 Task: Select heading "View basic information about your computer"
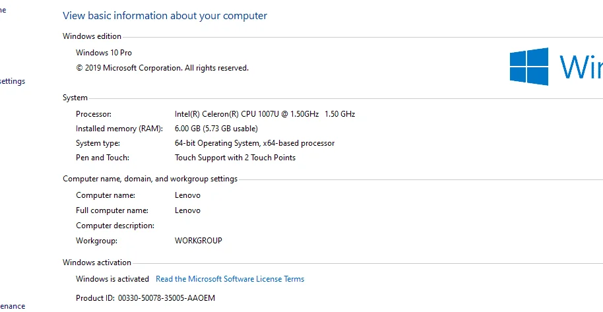(164, 16)
